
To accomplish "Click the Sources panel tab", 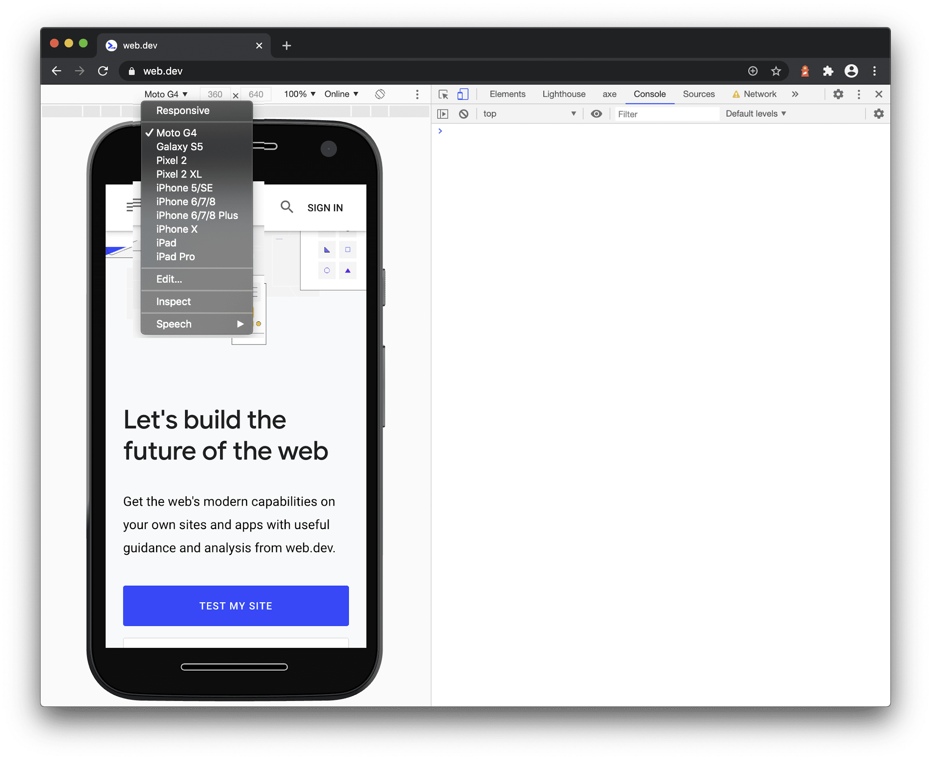I will point(698,93).
